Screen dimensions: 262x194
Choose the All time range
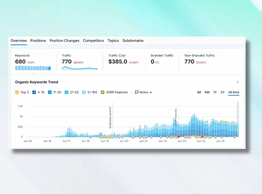pyautogui.click(x=234, y=92)
